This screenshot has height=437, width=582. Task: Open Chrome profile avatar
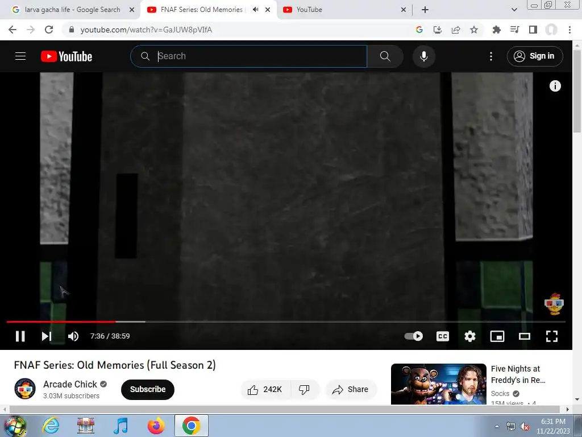[551, 30]
